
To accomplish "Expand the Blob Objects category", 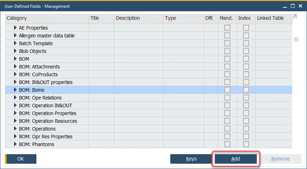I will coord(15,51).
